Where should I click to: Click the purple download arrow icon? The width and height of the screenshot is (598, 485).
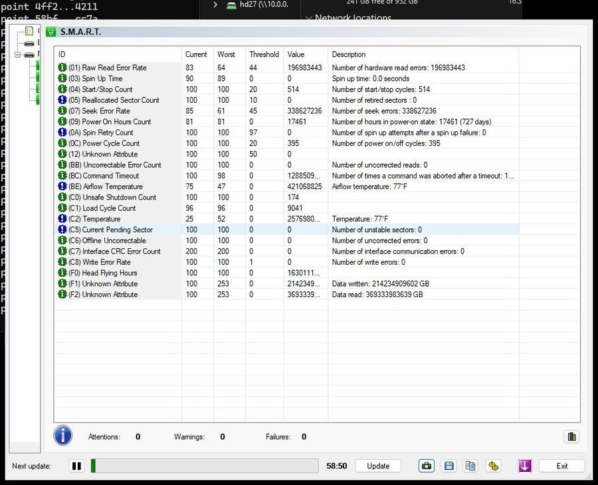tap(525, 466)
